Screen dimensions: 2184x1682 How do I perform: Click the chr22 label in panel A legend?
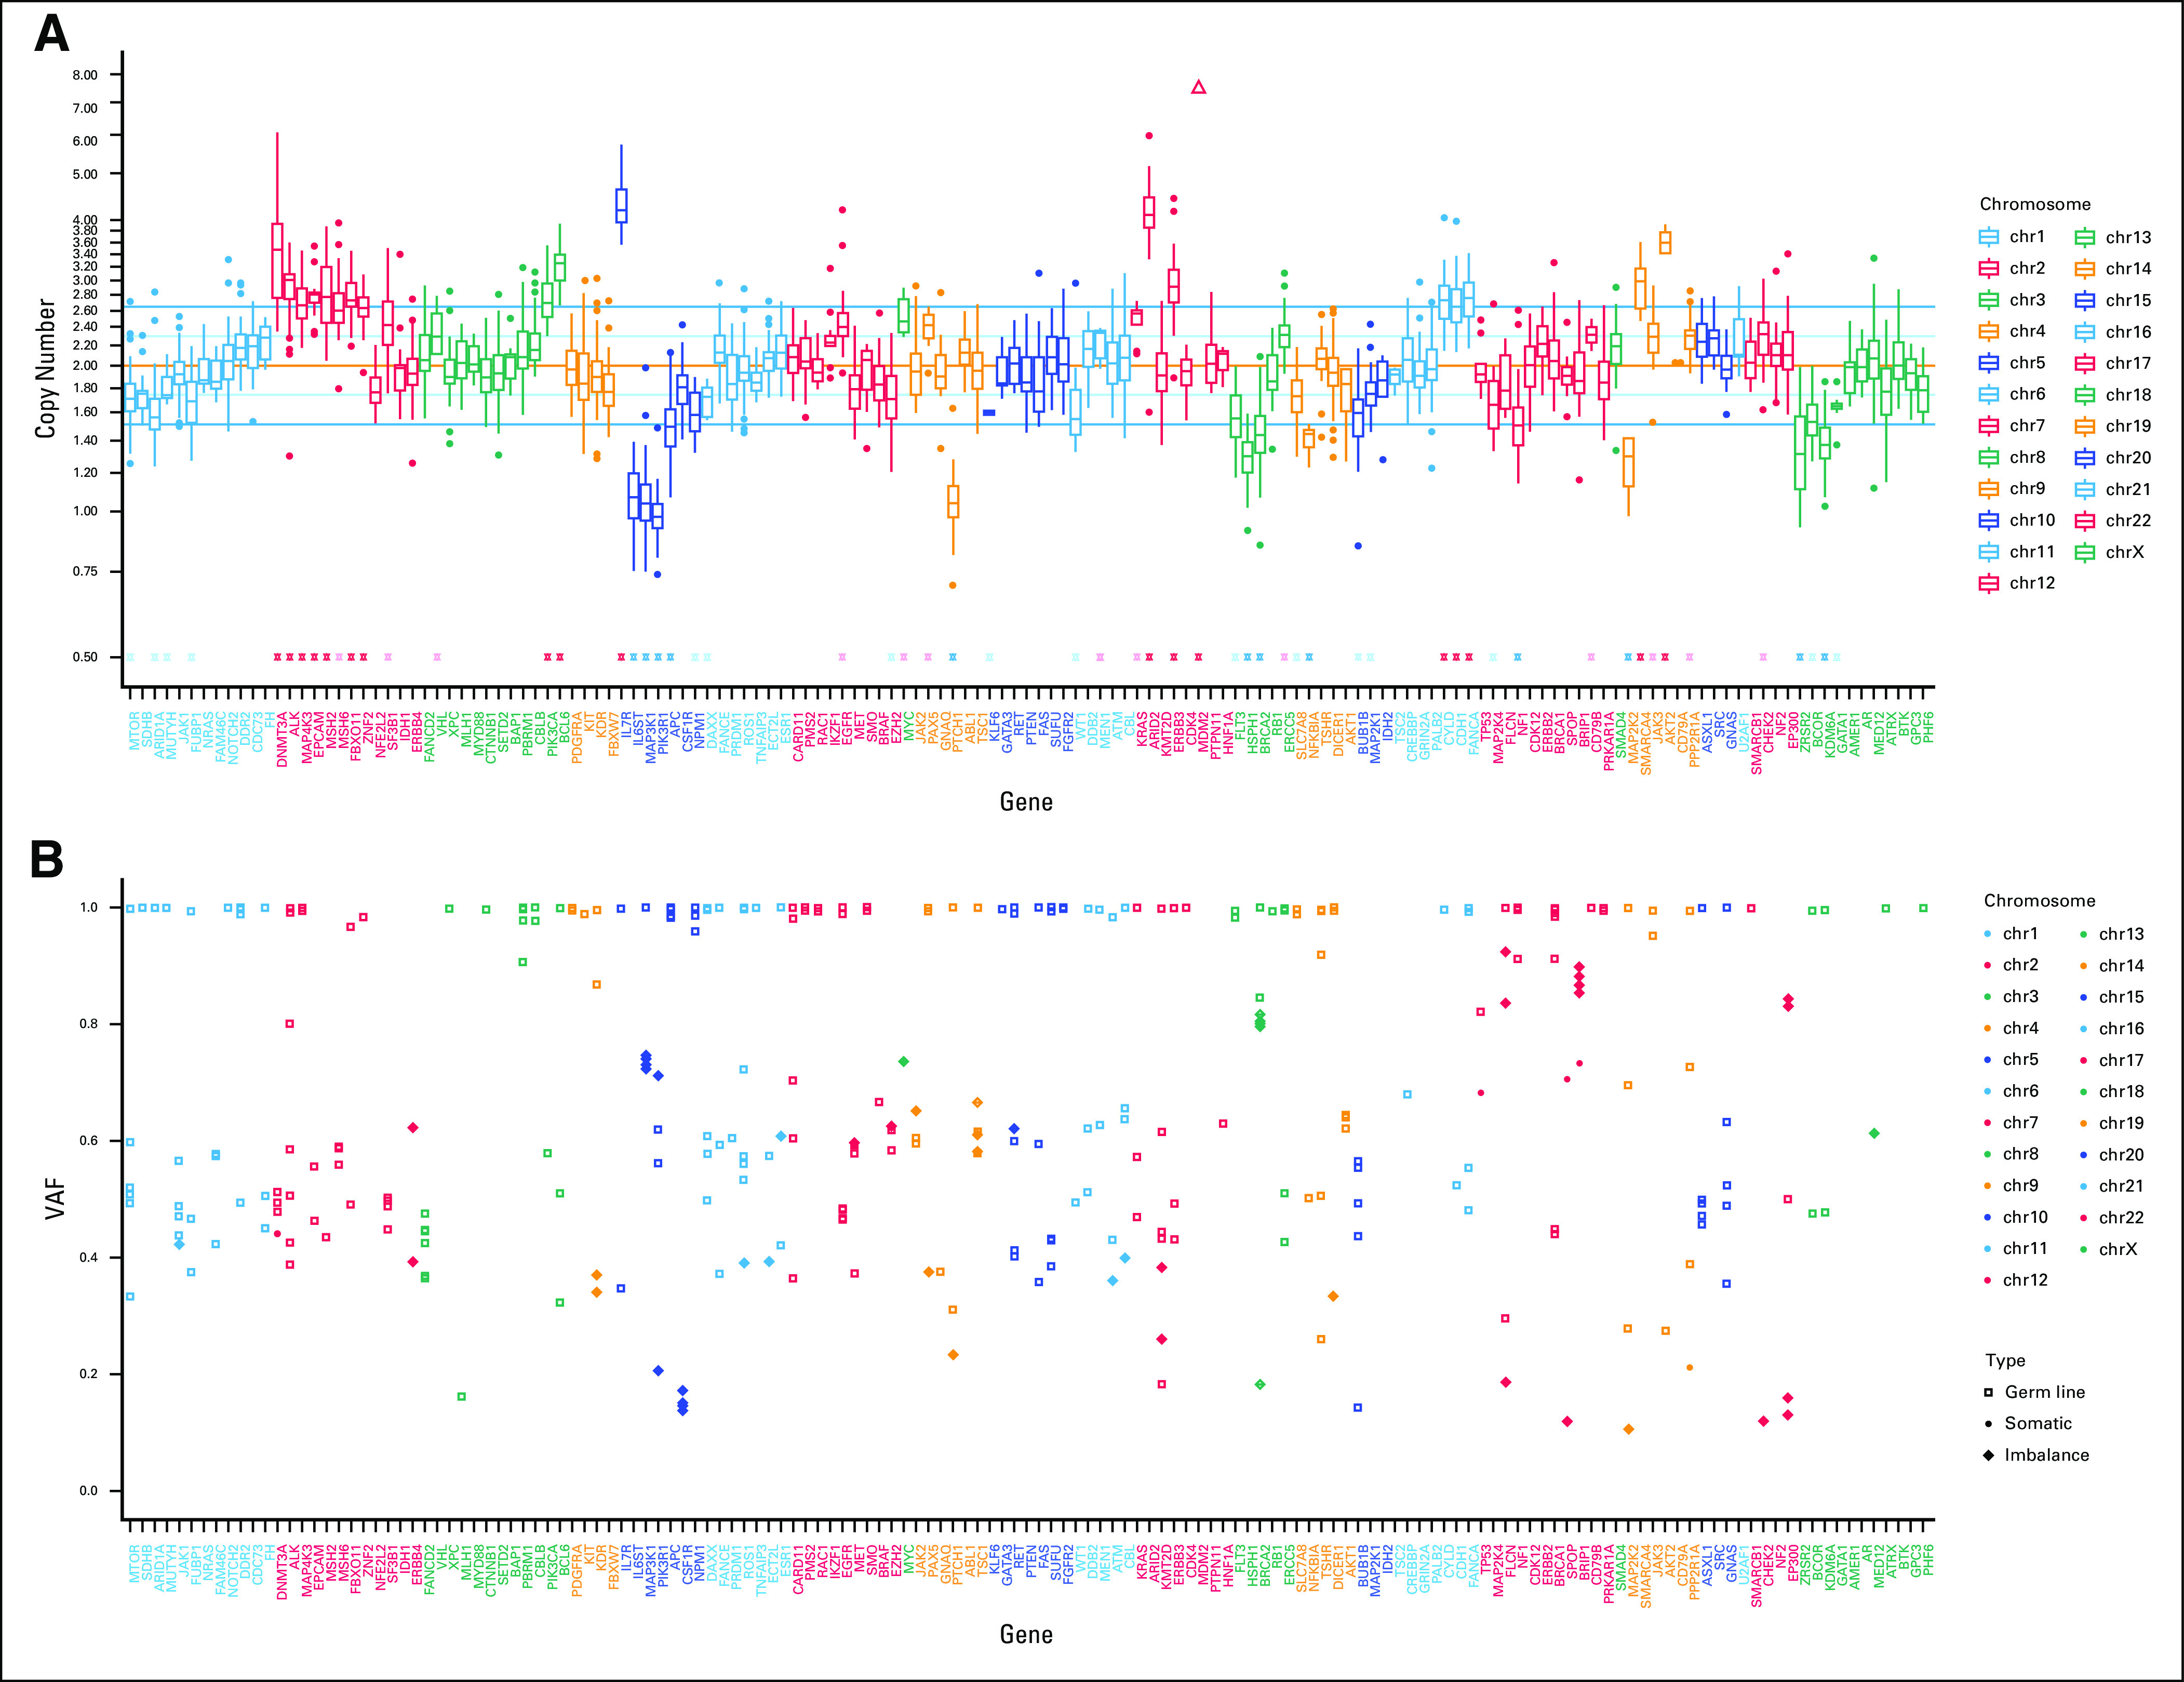point(2128,520)
